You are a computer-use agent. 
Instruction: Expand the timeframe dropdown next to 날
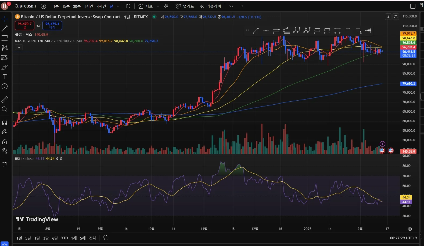118,6
